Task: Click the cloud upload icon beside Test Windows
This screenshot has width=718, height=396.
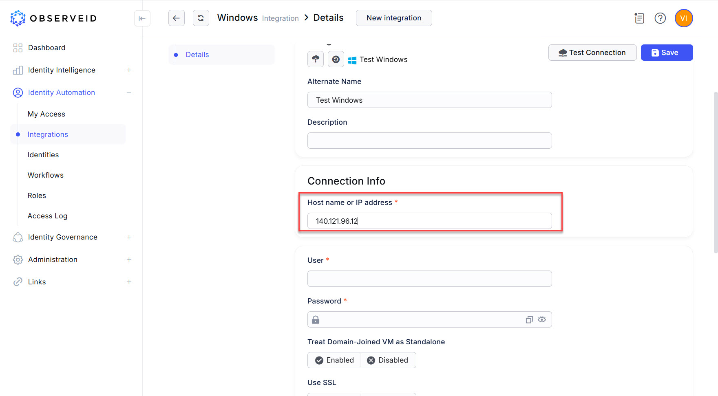Action: [x=316, y=59]
